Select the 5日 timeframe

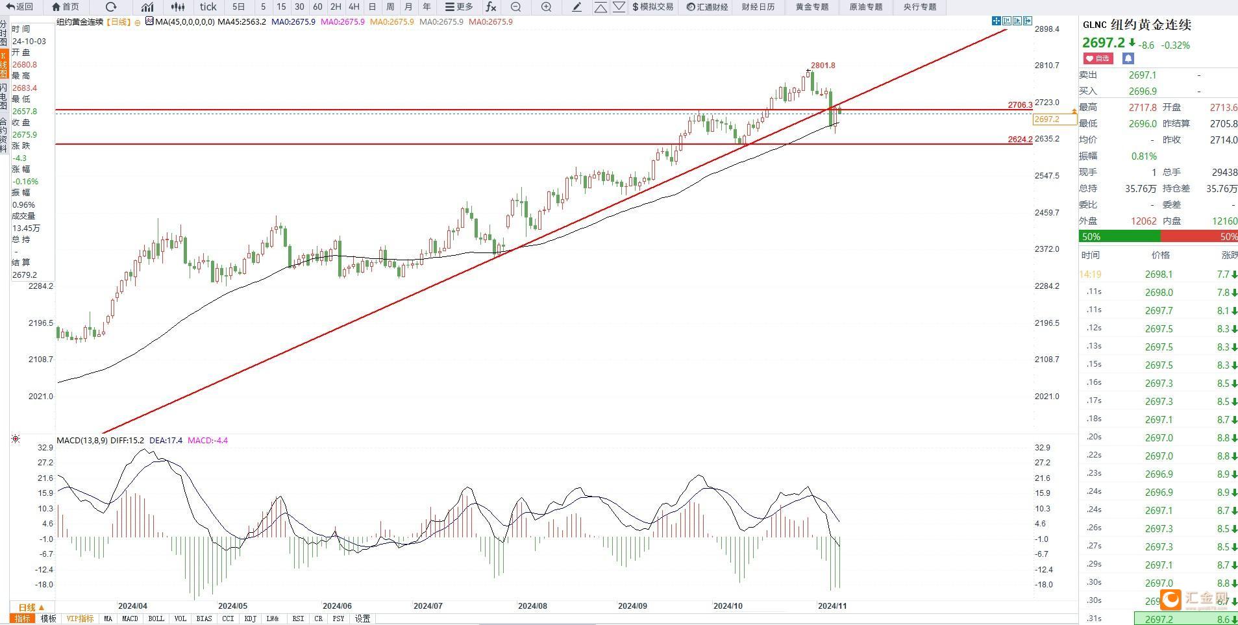point(239,6)
